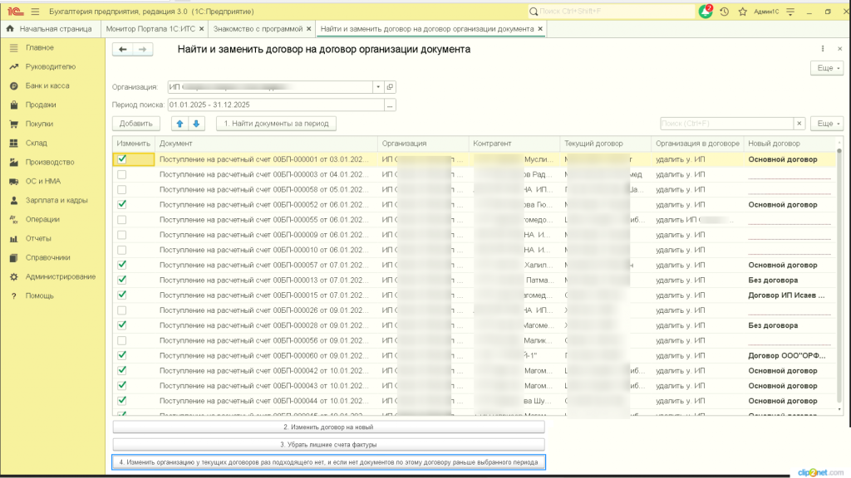The height and width of the screenshot is (478, 851).
Task: Toggle checkbox for document 00БП-000001
Action: [122, 159]
